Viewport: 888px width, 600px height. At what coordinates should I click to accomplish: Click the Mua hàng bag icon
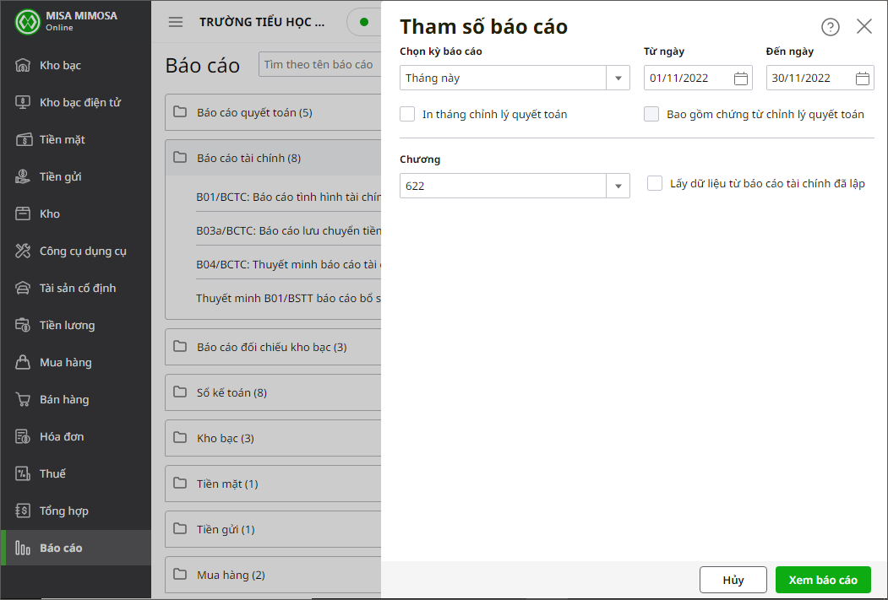(x=24, y=362)
